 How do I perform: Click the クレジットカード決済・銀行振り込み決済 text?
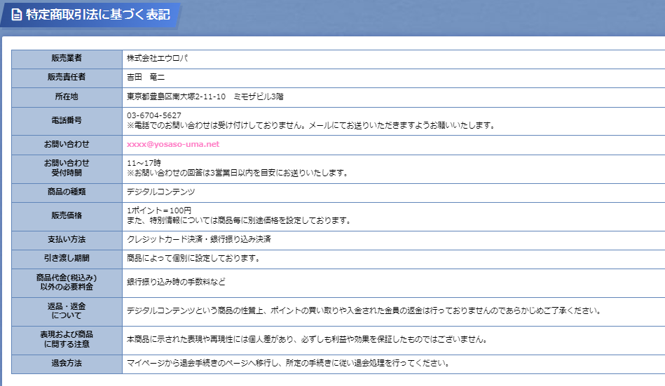[198, 240]
